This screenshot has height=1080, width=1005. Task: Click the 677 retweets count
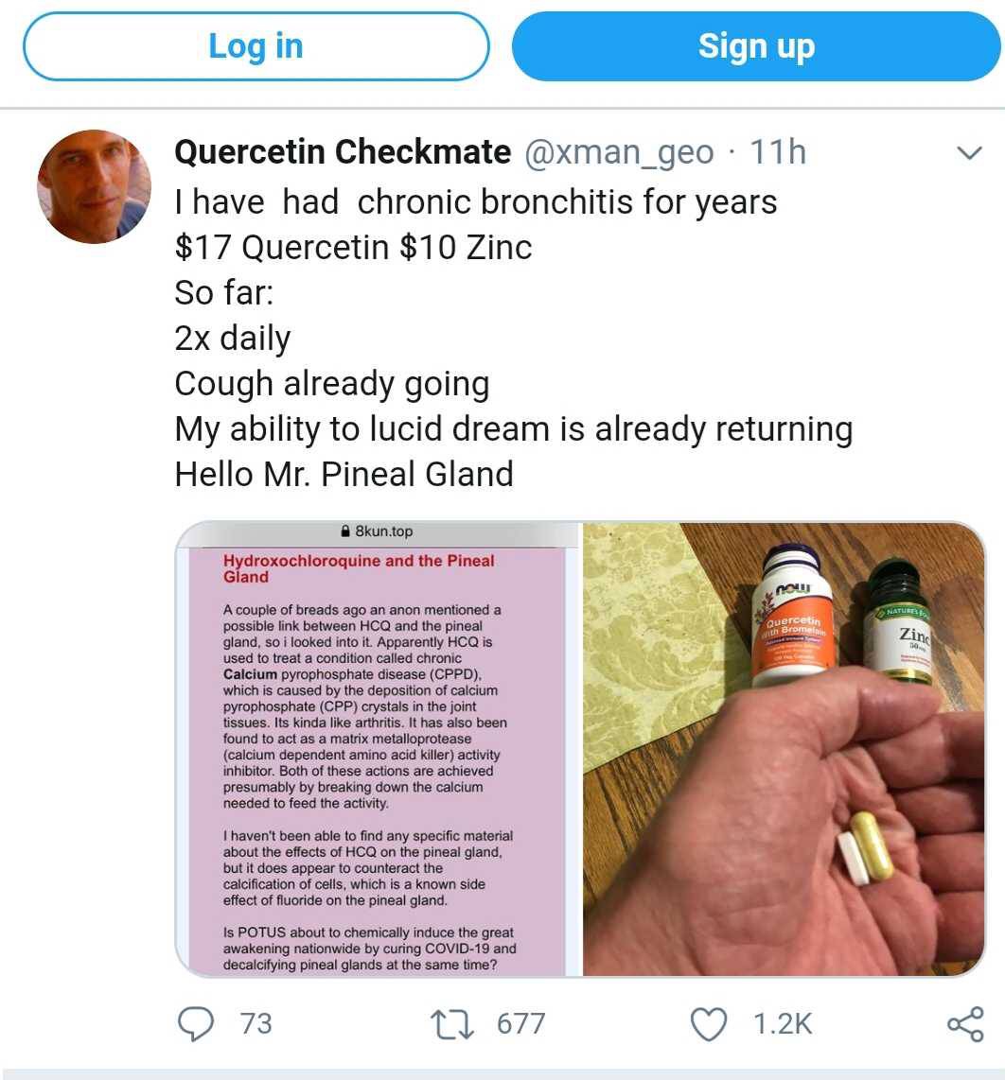(521, 1024)
